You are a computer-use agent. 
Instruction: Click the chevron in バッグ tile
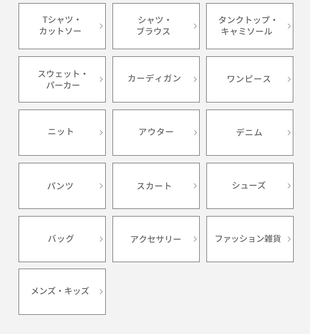[x=101, y=239]
